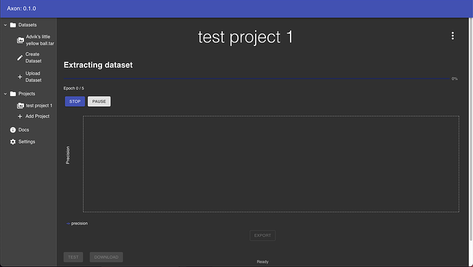Screen dimensions: 473x267
Task: Open the three-dot project options menu
Action: (x=452, y=36)
